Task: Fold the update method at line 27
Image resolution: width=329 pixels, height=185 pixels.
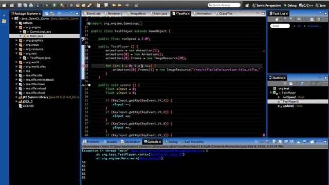Action: click(89, 85)
